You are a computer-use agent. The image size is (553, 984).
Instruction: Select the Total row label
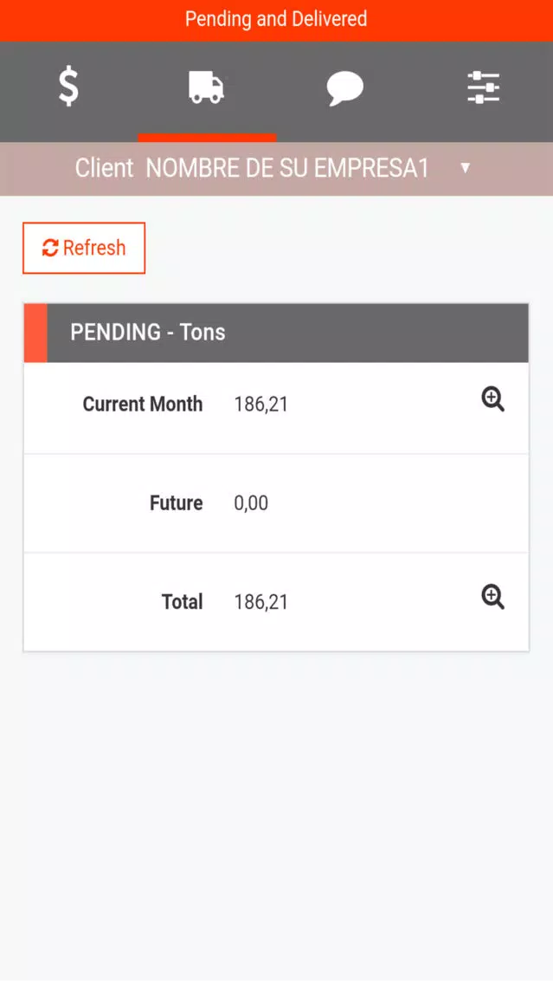coord(182,602)
